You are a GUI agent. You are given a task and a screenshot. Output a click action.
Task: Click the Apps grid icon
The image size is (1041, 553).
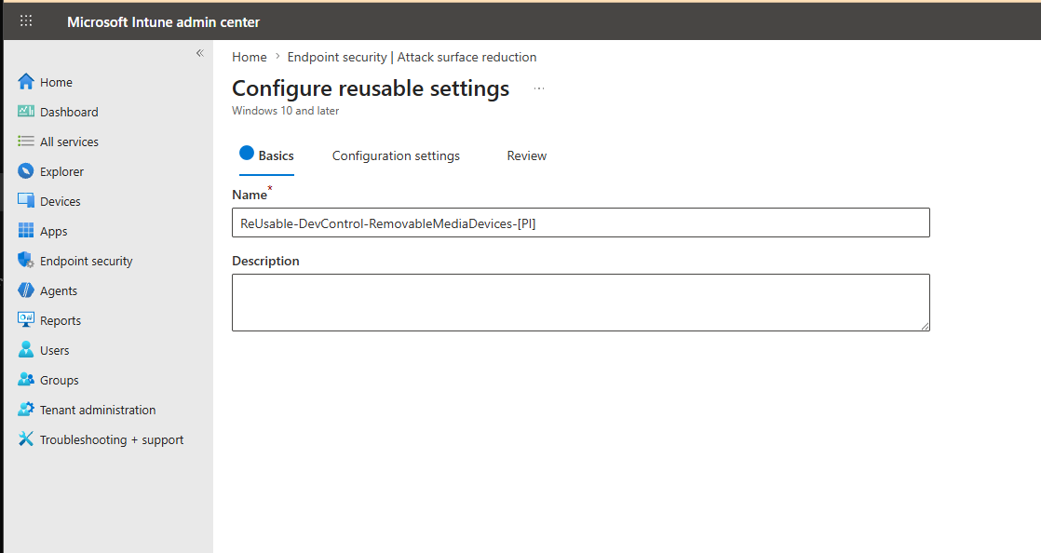pyautogui.click(x=26, y=230)
